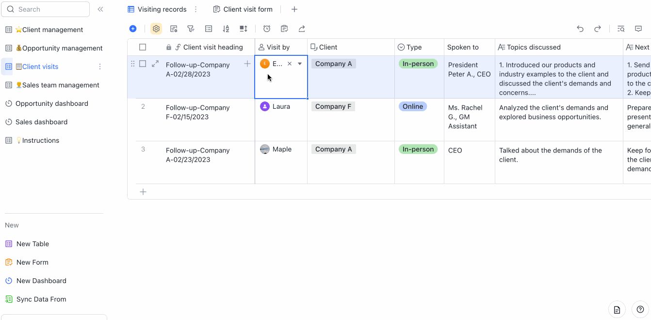Click Company A client in row 3
Viewport: 651px width, 320px height.
pos(334,149)
